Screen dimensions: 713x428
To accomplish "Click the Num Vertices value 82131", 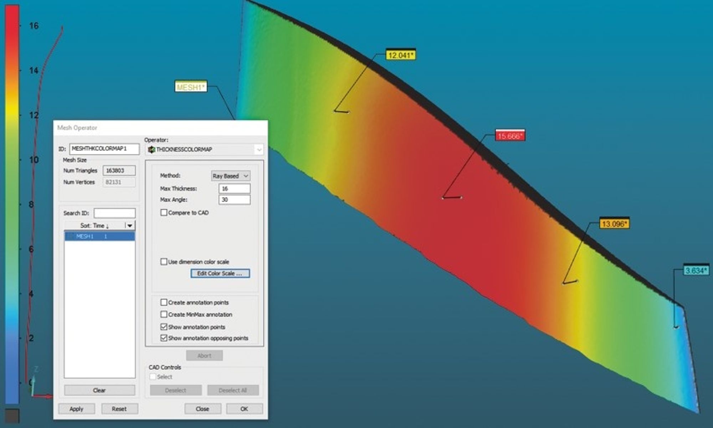I will pyautogui.click(x=119, y=182).
